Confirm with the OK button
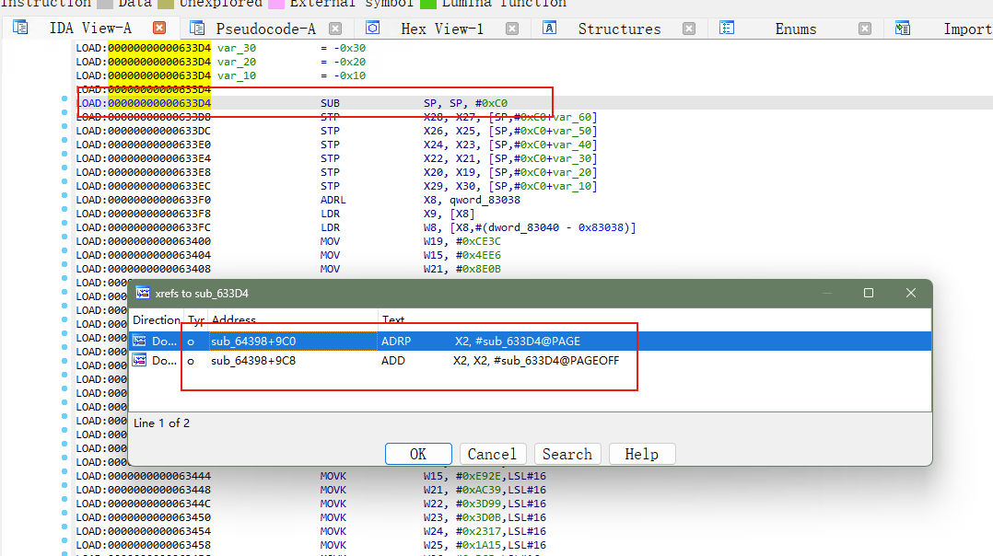Viewport: 993px width, 556px height. pos(418,454)
